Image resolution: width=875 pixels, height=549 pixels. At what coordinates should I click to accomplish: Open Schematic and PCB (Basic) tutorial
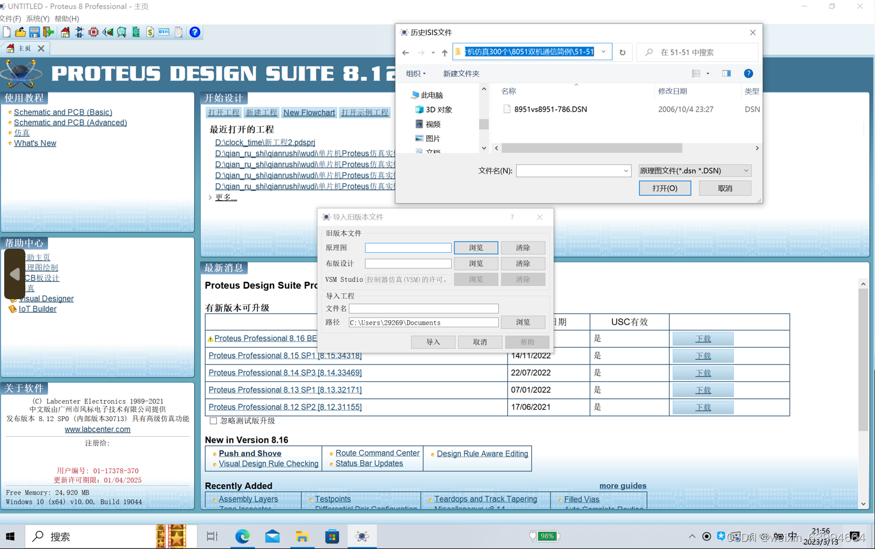tap(63, 112)
